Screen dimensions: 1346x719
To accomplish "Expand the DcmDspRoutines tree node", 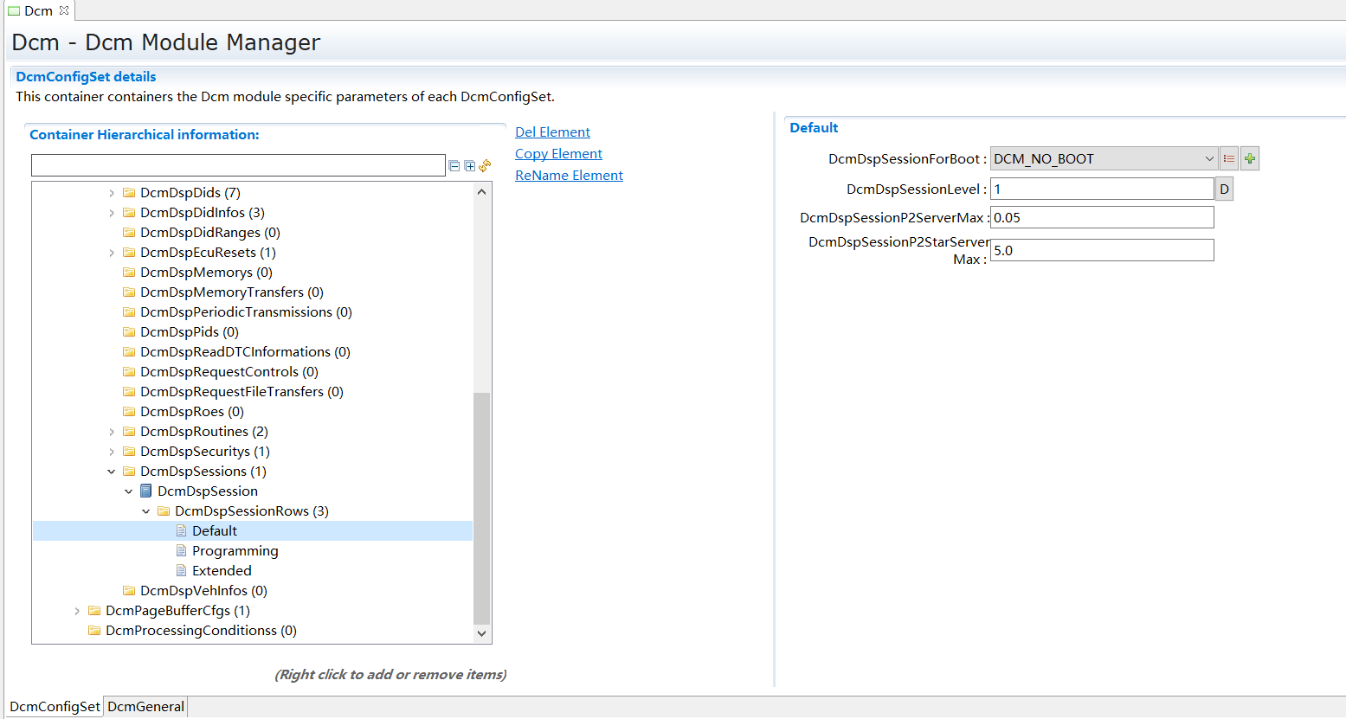I will pyautogui.click(x=112, y=432).
